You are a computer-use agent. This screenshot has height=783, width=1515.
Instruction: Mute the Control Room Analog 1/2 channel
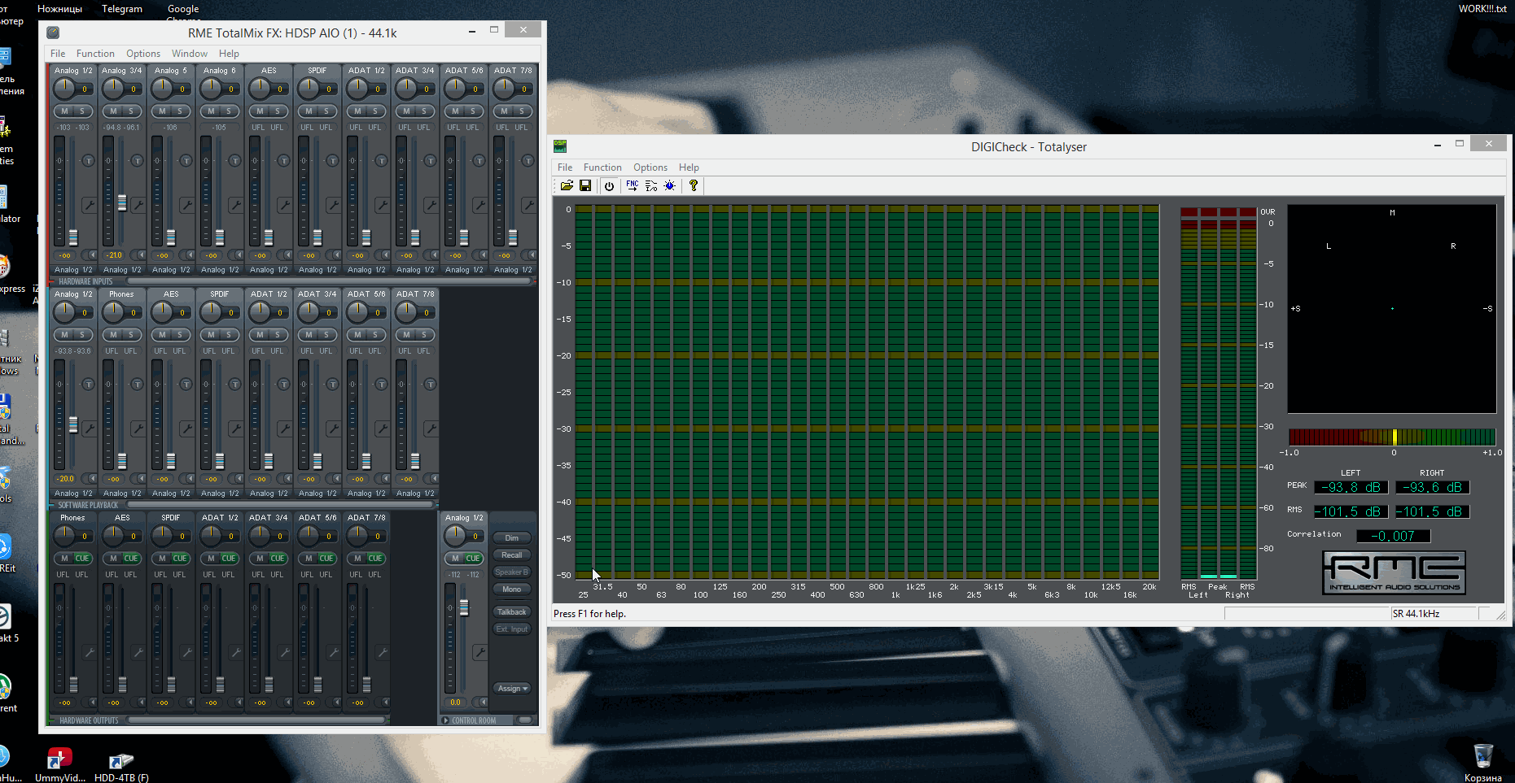pos(455,559)
